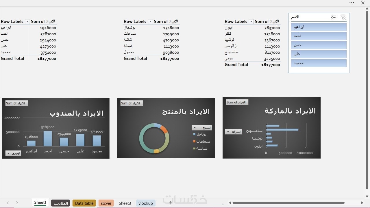
Task: Add a new sheet with plus button
Action: tap(171, 203)
